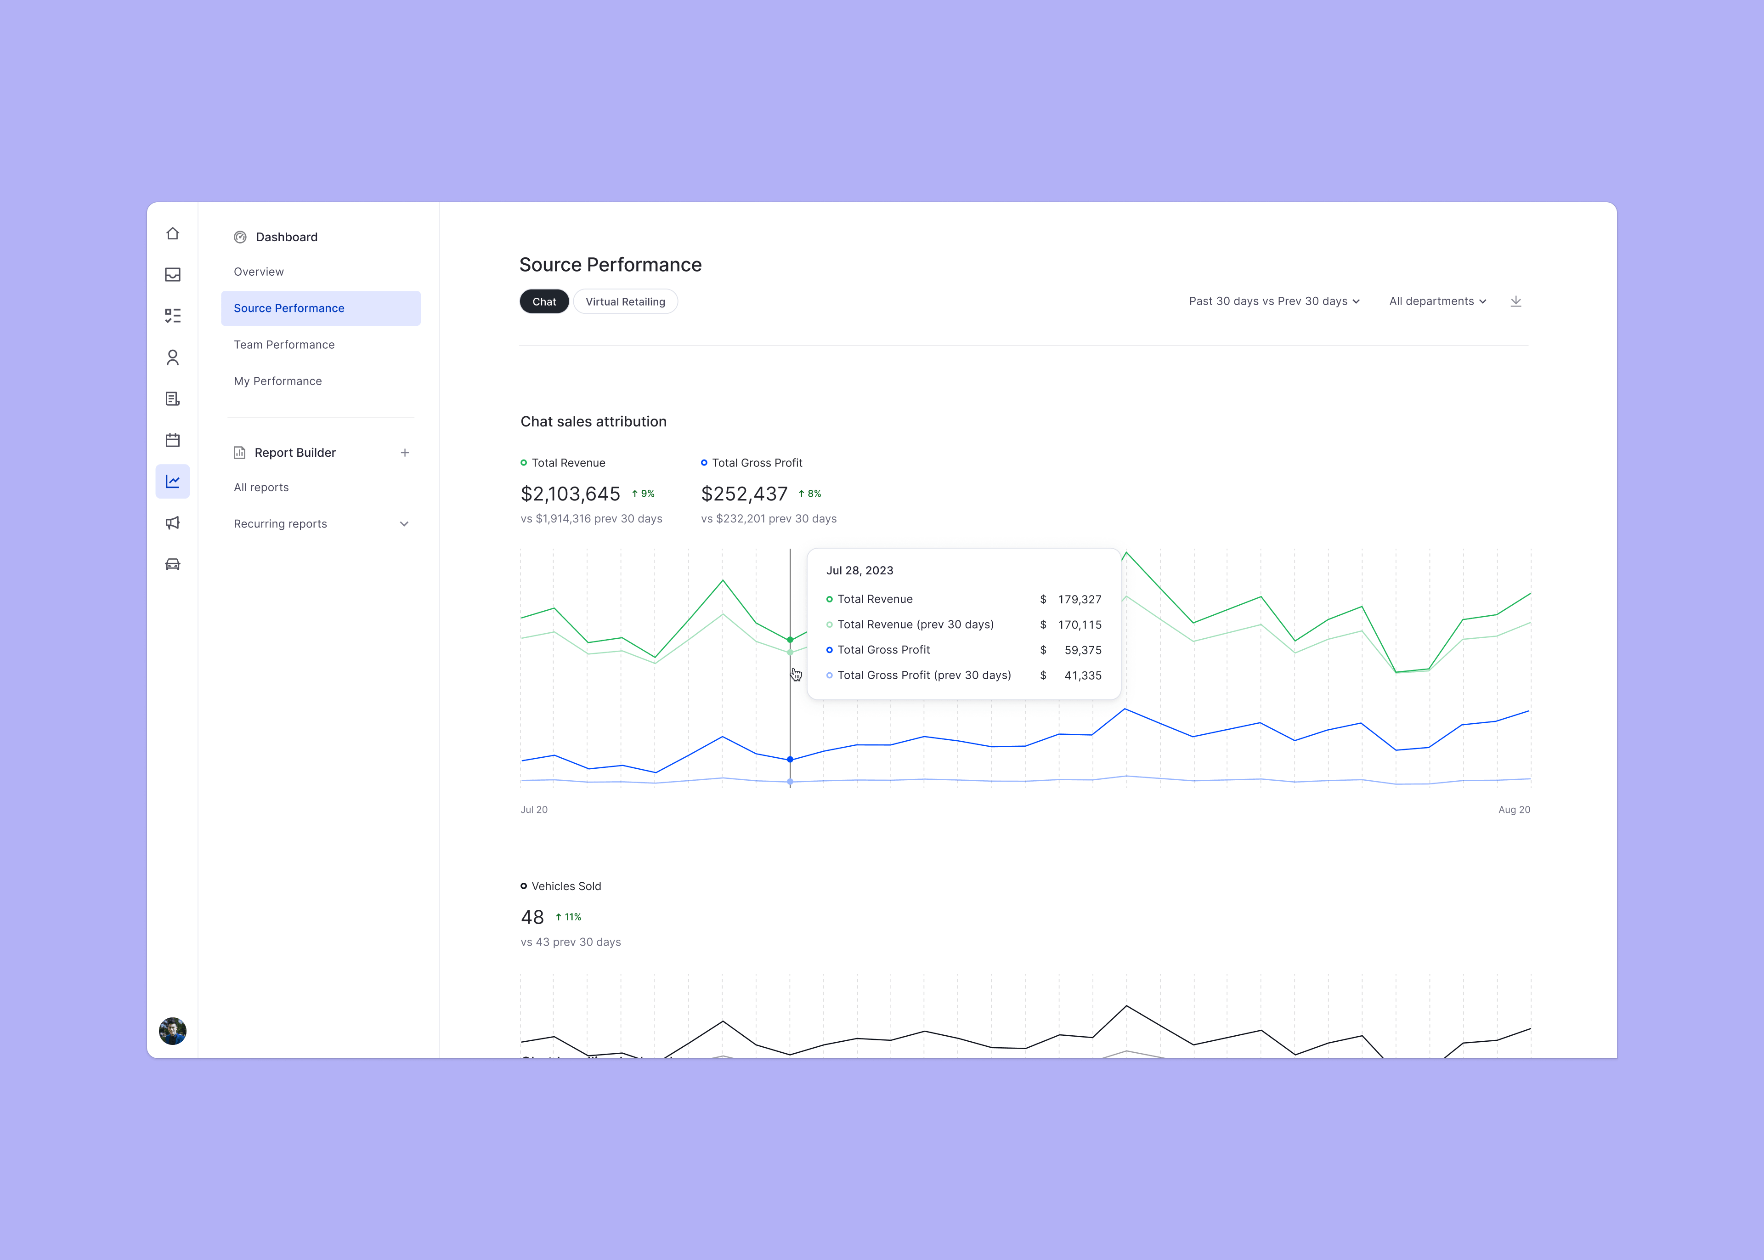The width and height of the screenshot is (1764, 1260).
Task: Open the Inbox tray icon
Action: click(172, 275)
